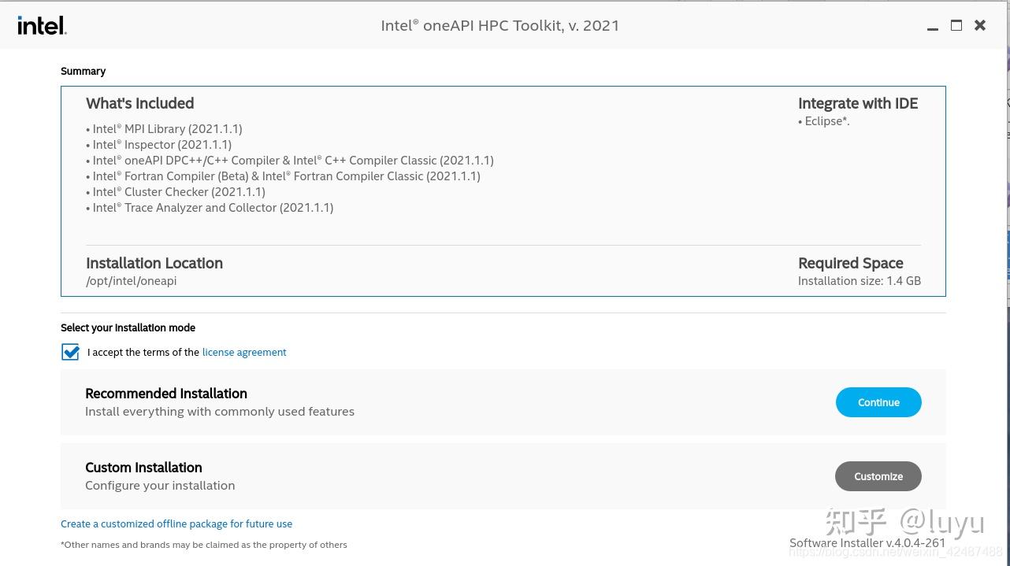Click the Summary section heading
The height and width of the screenshot is (566, 1010).
(x=83, y=71)
